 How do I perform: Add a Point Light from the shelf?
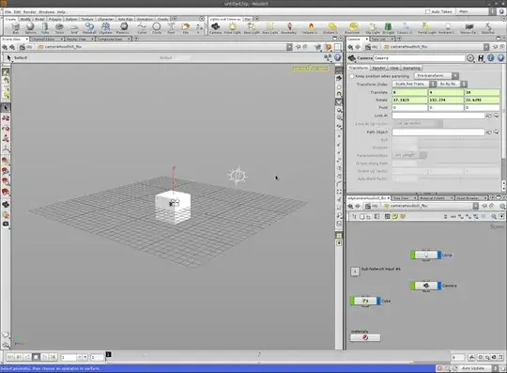[233, 28]
